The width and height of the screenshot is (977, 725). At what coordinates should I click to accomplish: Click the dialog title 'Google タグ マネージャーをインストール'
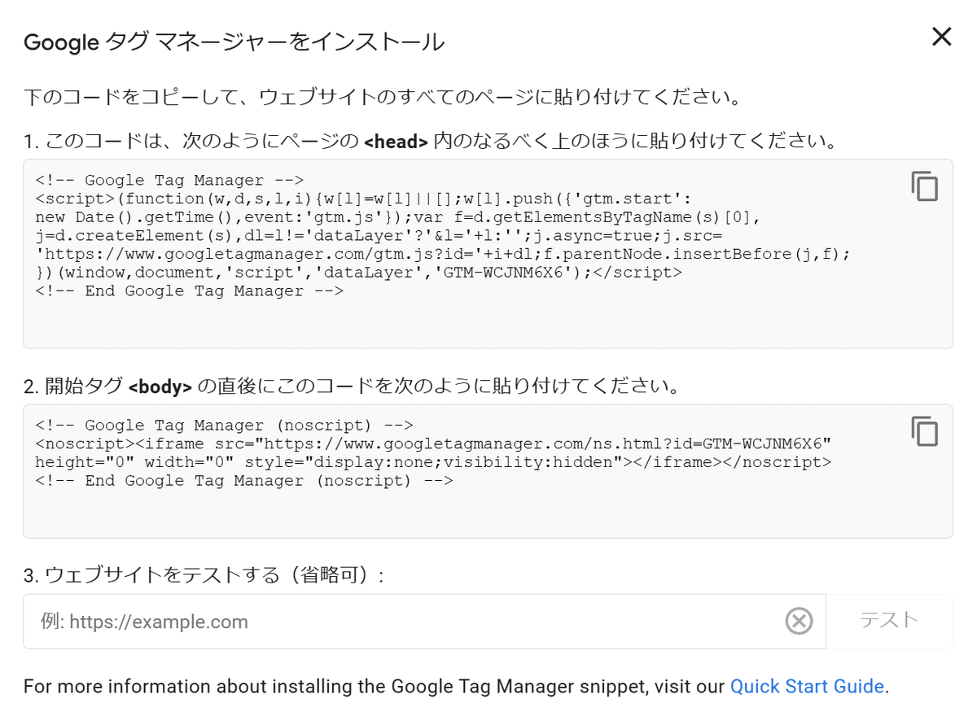coord(234,41)
